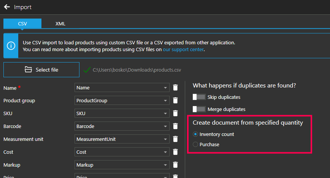Open the MeasurementUnit combo box
Screen dimensions: 330x178
pyautogui.click(x=122, y=139)
